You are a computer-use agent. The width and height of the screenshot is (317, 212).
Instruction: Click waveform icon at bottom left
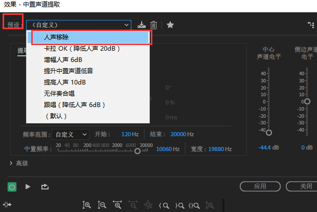[7, 205]
